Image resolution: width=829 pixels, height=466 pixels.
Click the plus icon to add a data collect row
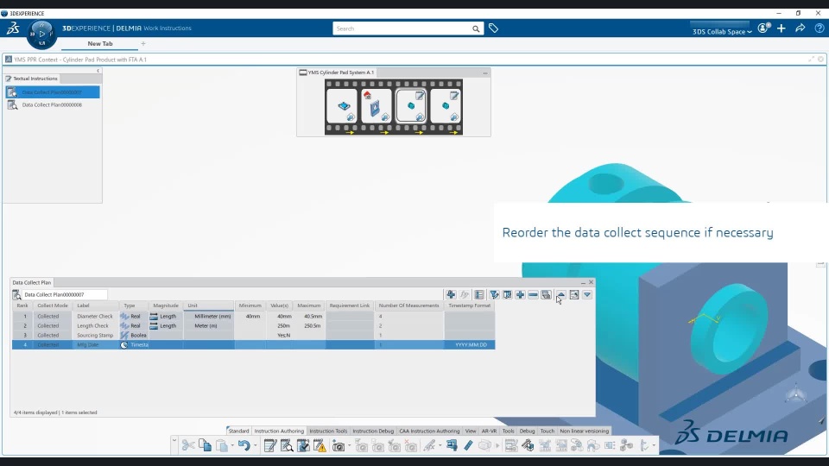point(520,295)
